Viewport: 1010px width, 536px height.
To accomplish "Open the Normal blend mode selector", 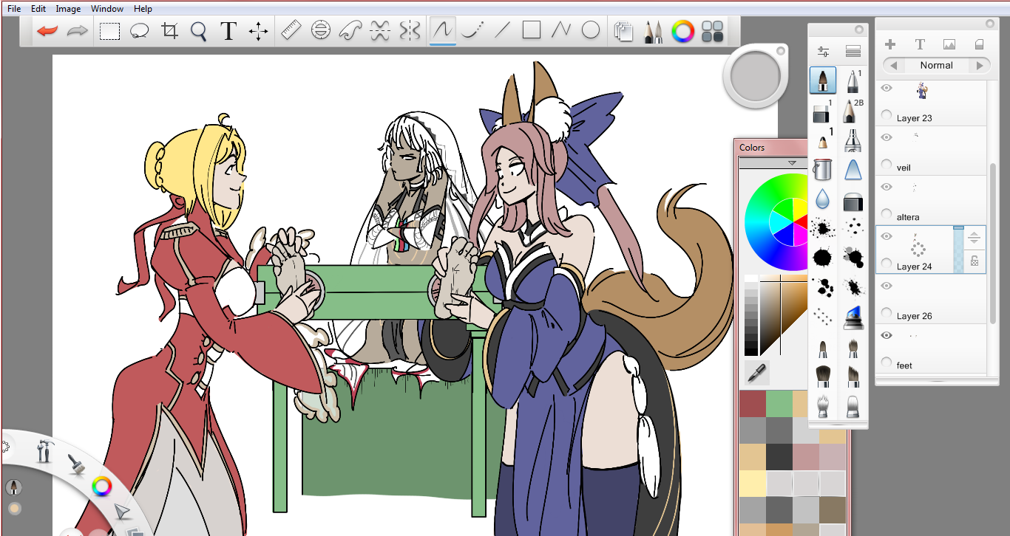I will point(936,65).
